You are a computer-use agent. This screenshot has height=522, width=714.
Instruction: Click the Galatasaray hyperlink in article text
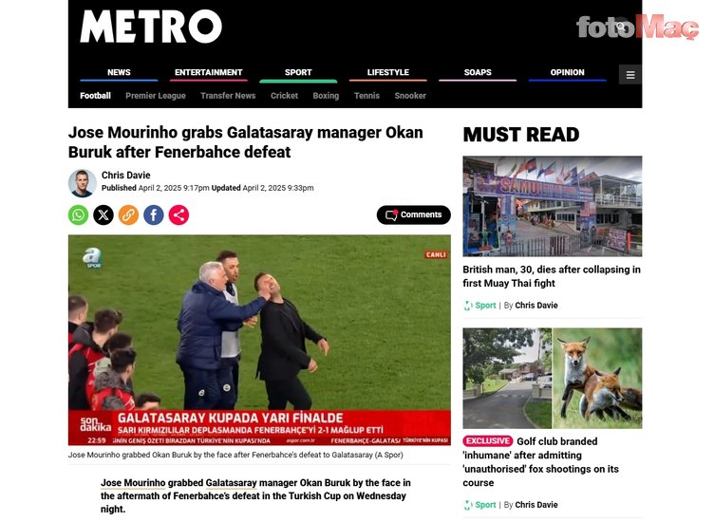(x=232, y=483)
